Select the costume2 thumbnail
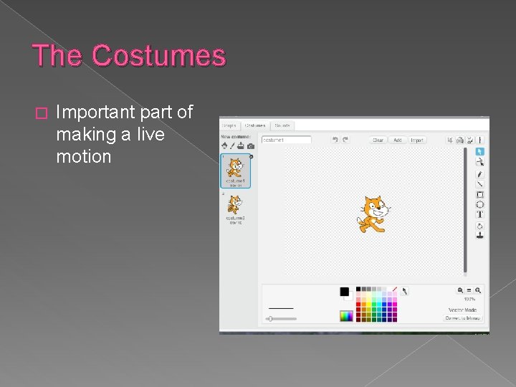Screen dimensions: 516x387 236,209
